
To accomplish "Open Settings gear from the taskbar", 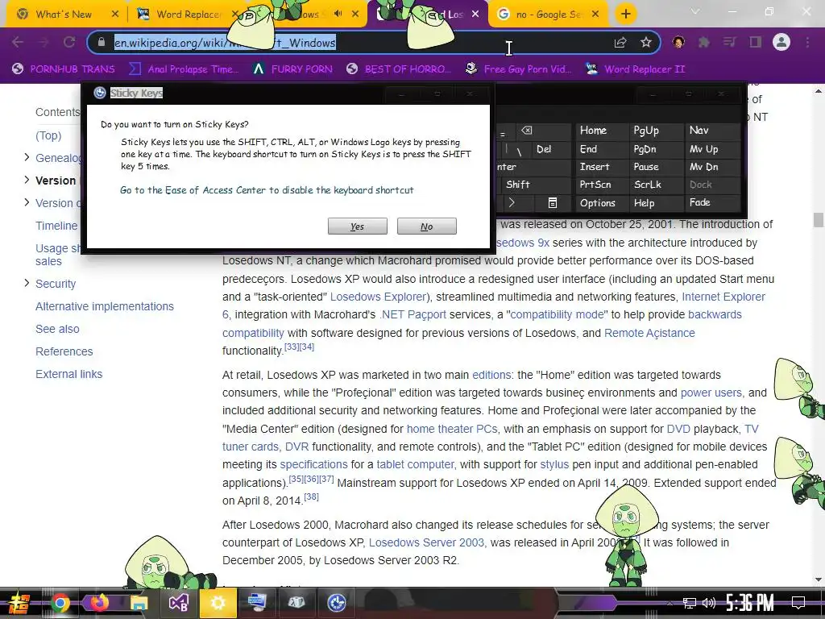I will click(x=218, y=603).
